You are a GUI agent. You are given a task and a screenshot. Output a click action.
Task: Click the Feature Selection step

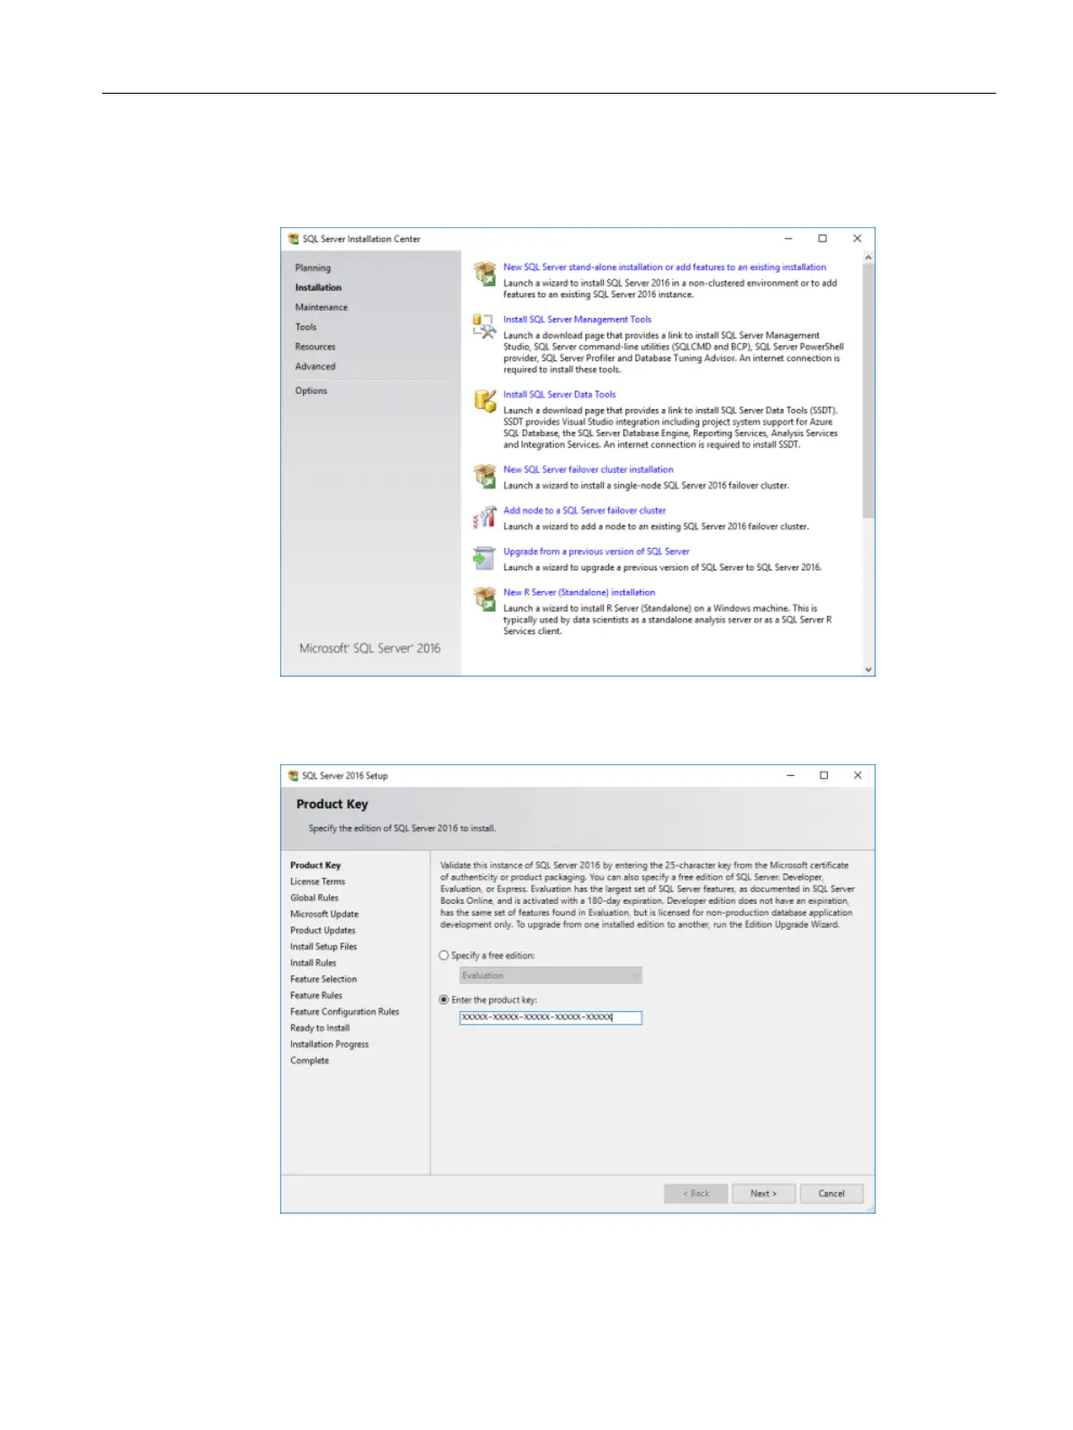[323, 979]
